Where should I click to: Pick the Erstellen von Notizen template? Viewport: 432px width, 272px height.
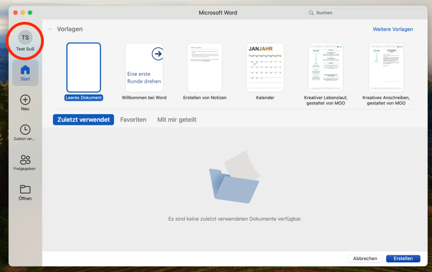(x=205, y=68)
